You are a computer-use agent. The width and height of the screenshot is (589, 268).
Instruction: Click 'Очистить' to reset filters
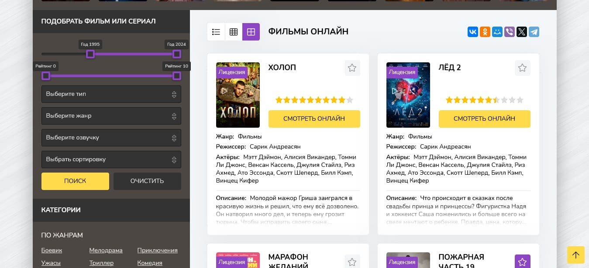(x=147, y=181)
